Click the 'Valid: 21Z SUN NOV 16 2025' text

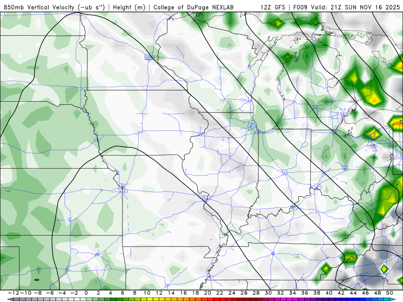[356, 7]
